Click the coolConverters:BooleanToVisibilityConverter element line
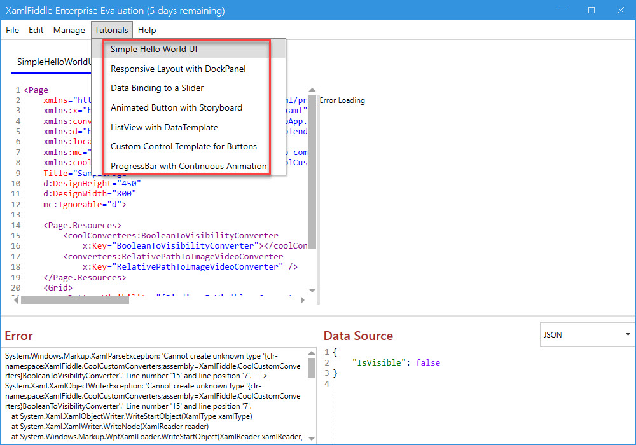Screen dimensions: 636x445 [x=170, y=235]
